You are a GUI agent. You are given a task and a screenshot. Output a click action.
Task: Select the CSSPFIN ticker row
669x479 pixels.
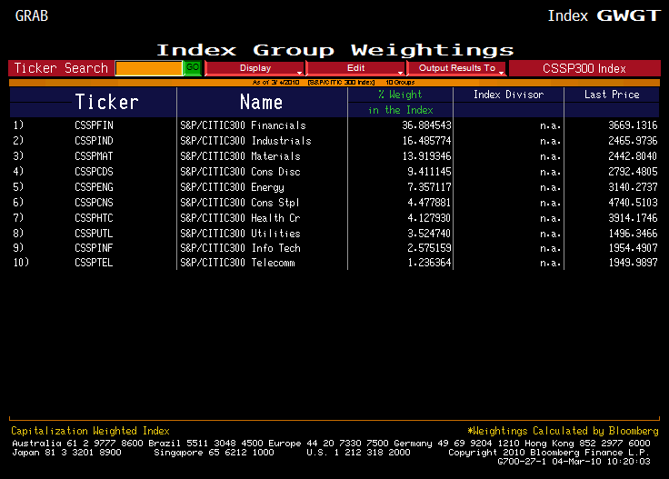coord(95,125)
